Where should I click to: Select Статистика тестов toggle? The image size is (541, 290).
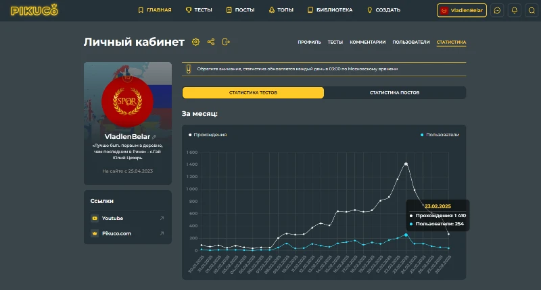tap(253, 92)
